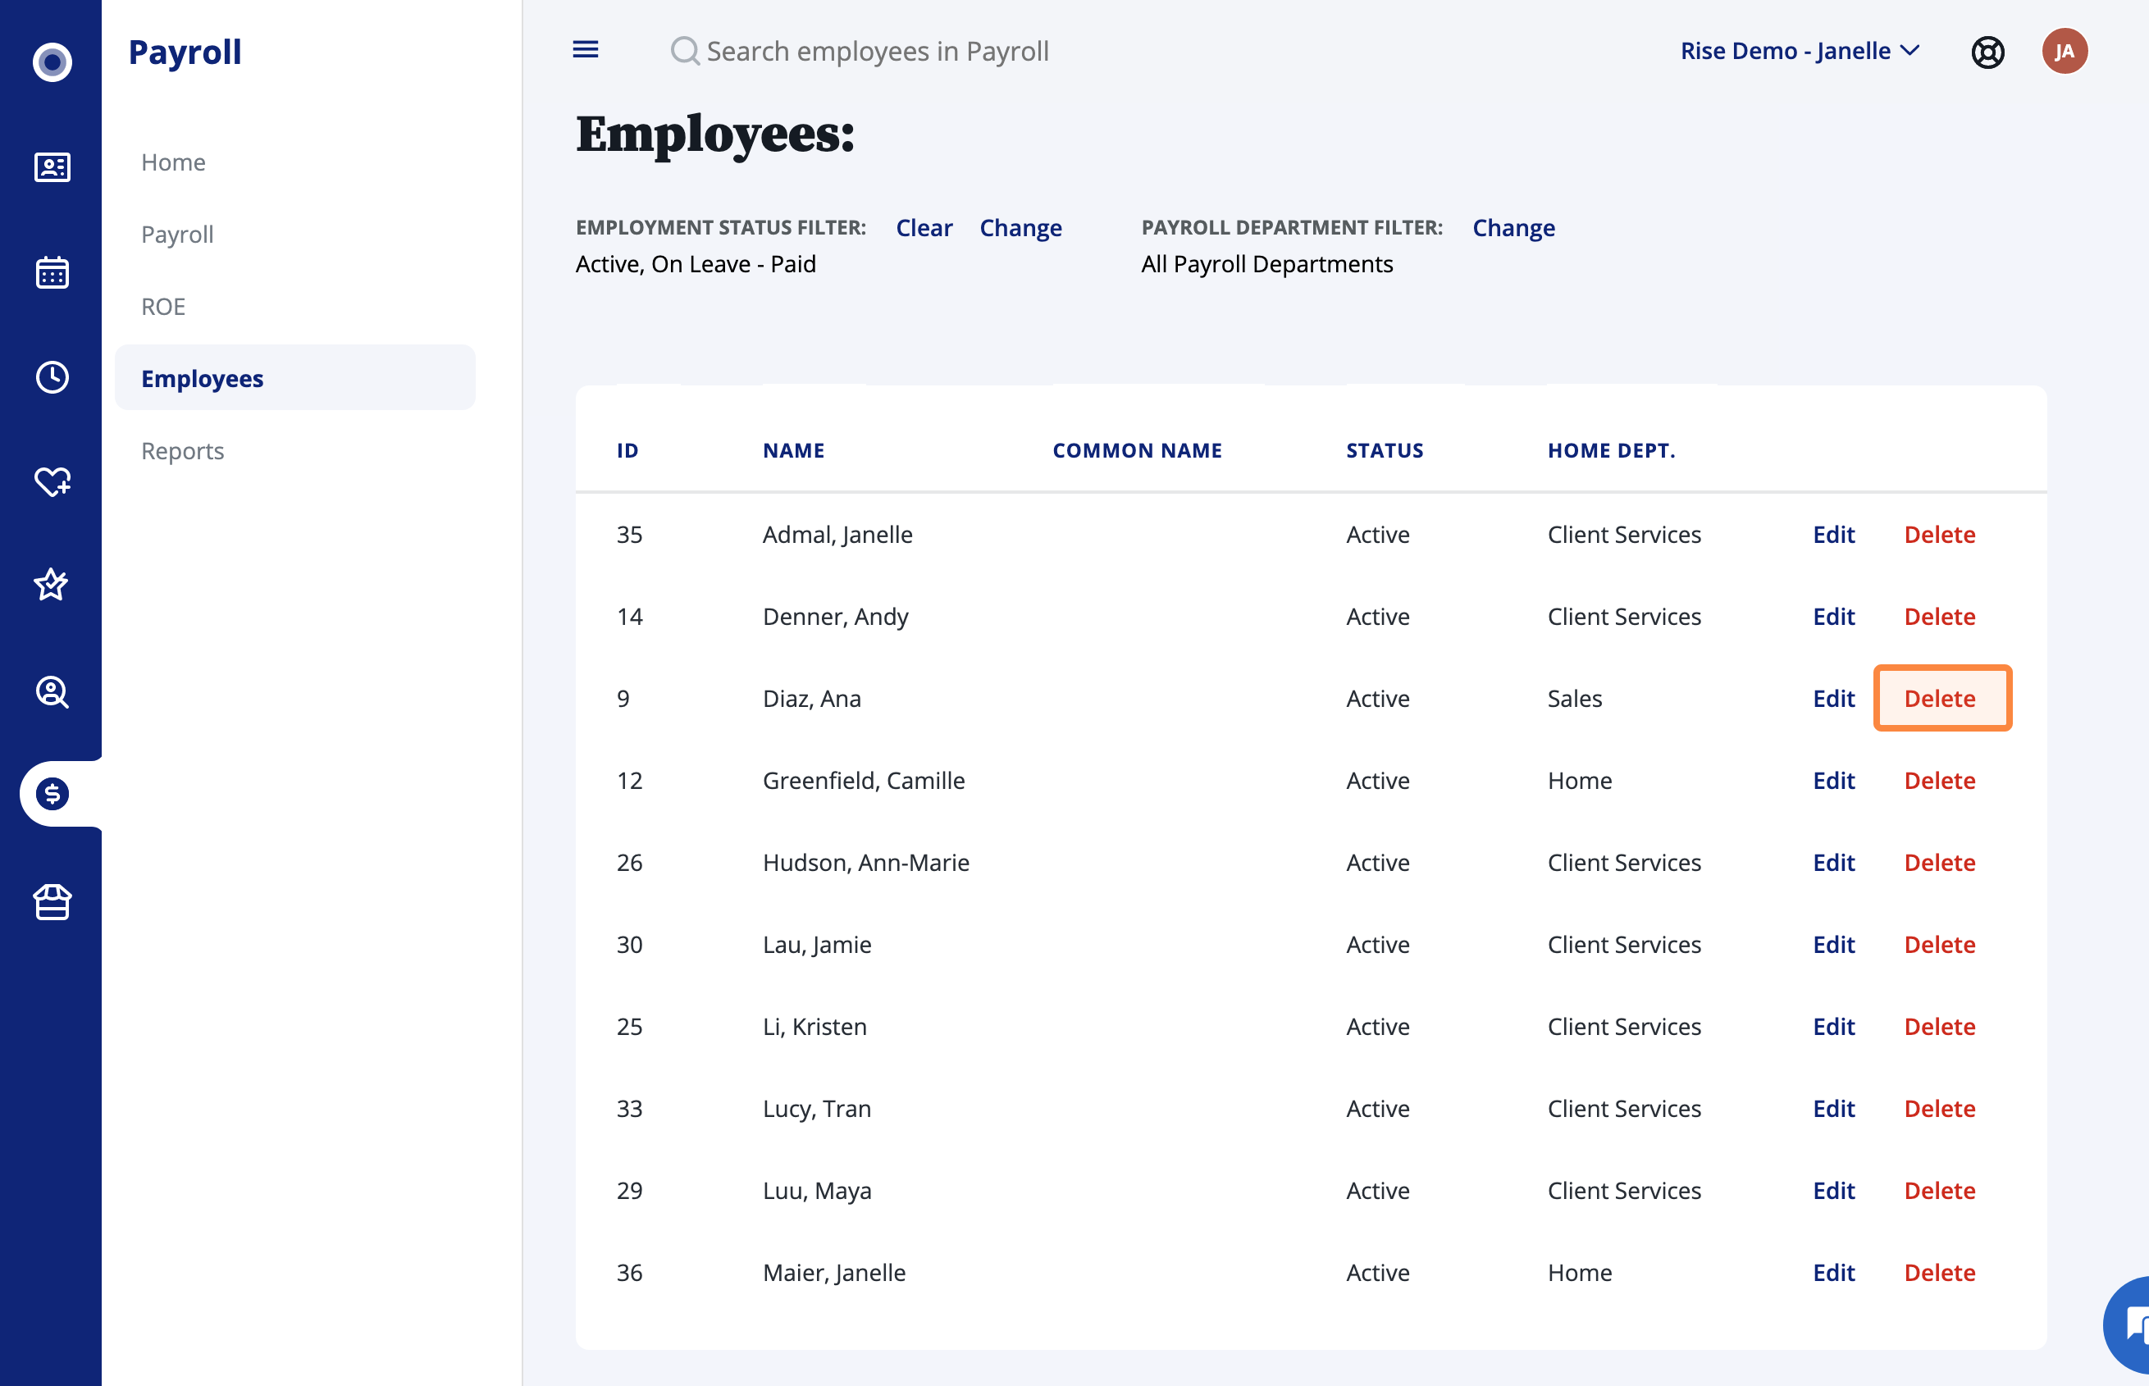This screenshot has width=2149, height=1386.
Task: Clear the employment status filter
Action: pos(924,228)
